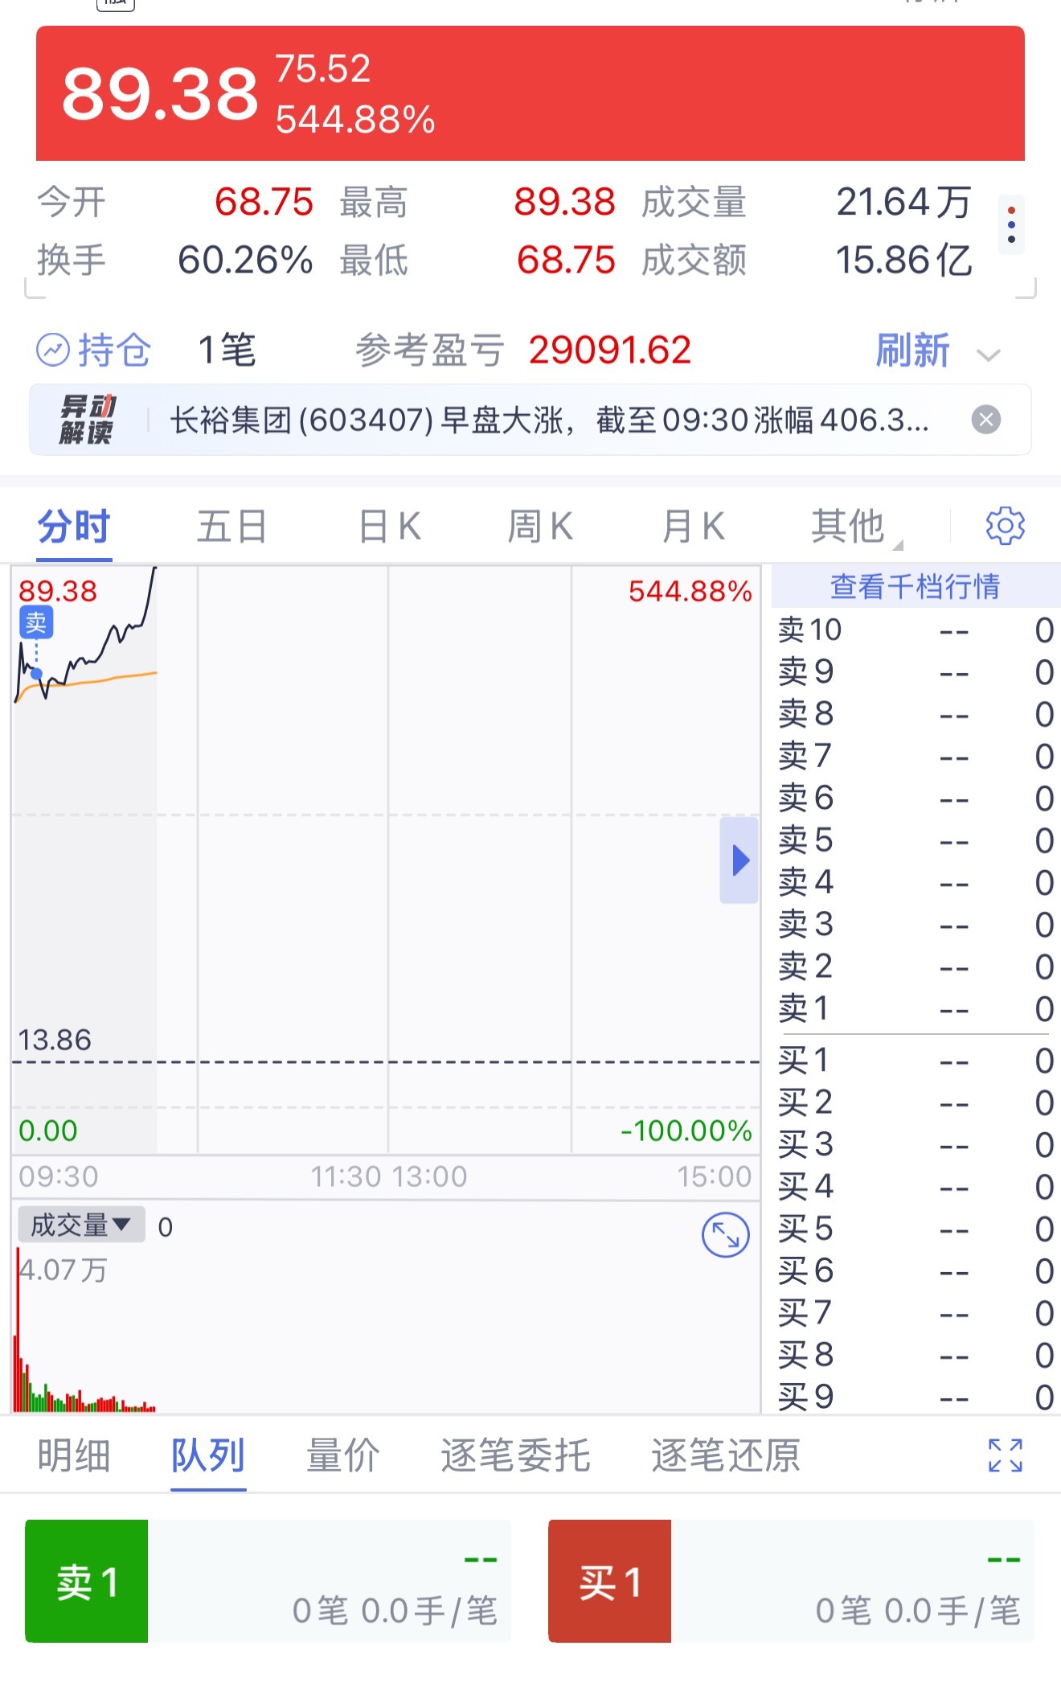
Task: Tap the fullscreen expand icon beside 逐笔还原
Action: point(1005,1455)
